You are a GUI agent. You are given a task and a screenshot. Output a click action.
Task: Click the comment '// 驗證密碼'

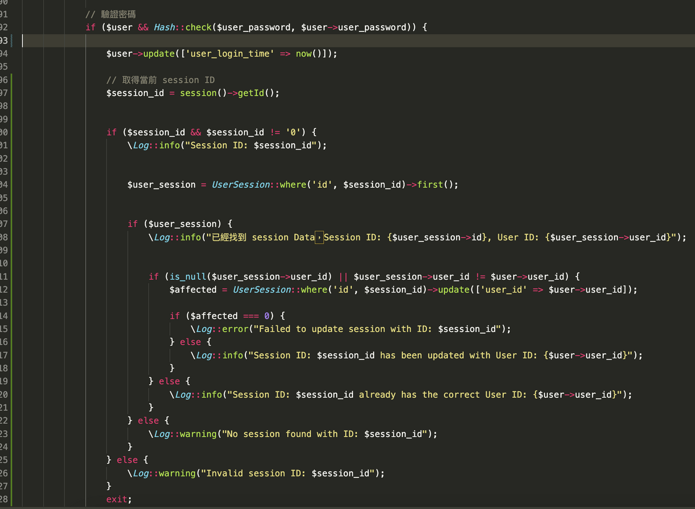(x=111, y=14)
